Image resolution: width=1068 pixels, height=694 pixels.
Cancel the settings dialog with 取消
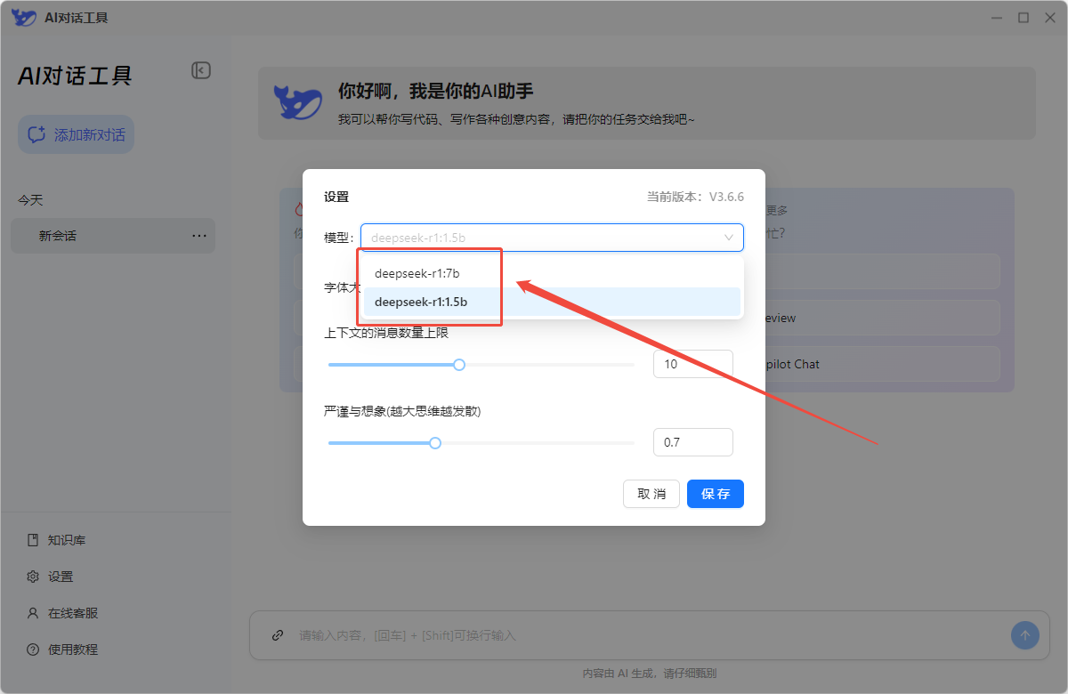[651, 494]
